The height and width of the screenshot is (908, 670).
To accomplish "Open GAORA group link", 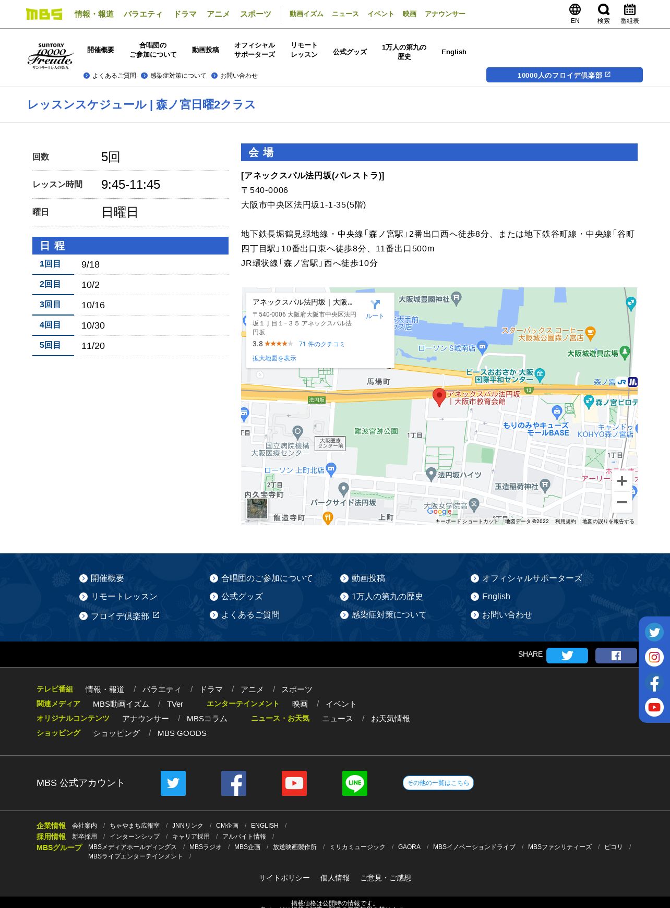I will tap(409, 847).
